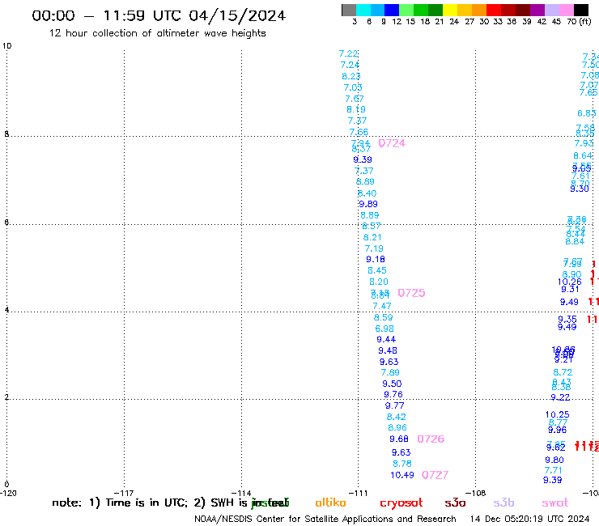This screenshot has width=599, height=526.
Task: Click the dark blue value 9.18
Action: (x=376, y=260)
